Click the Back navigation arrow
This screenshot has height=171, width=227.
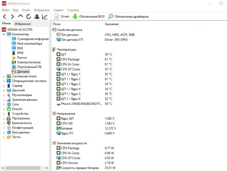[5, 17]
